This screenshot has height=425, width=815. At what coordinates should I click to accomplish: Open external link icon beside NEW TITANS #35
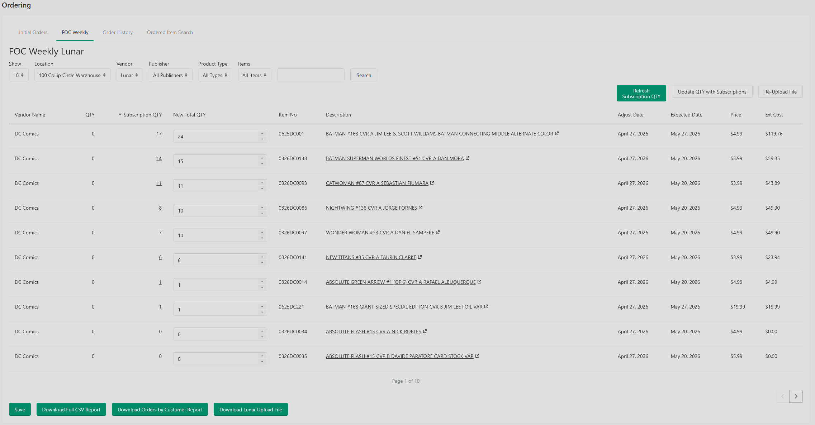(420, 257)
